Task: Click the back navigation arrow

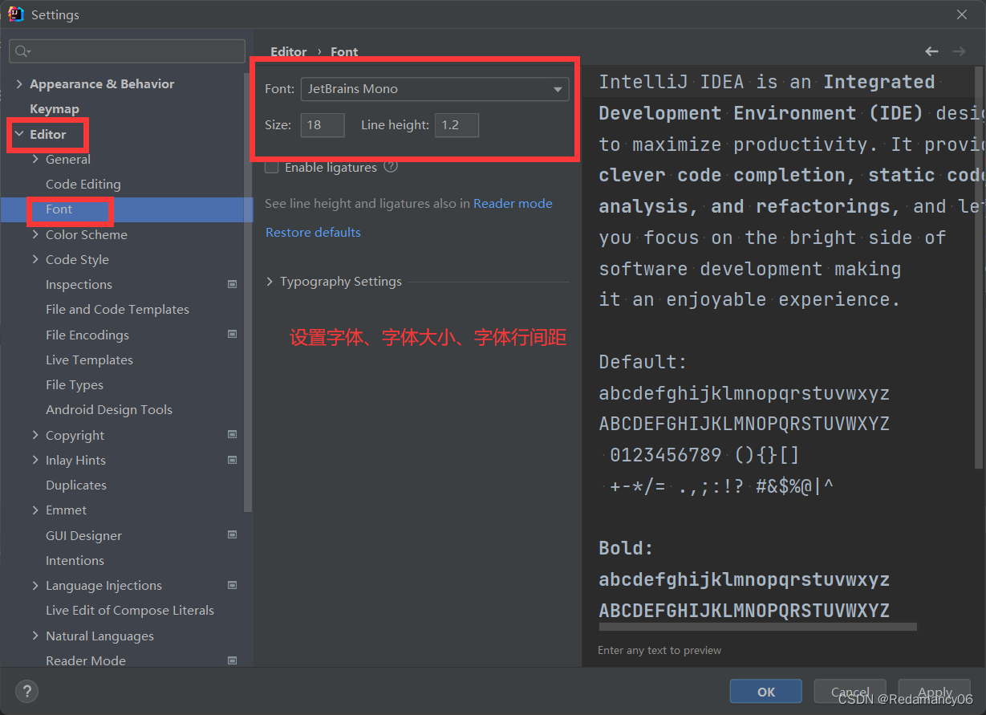Action: point(931,51)
